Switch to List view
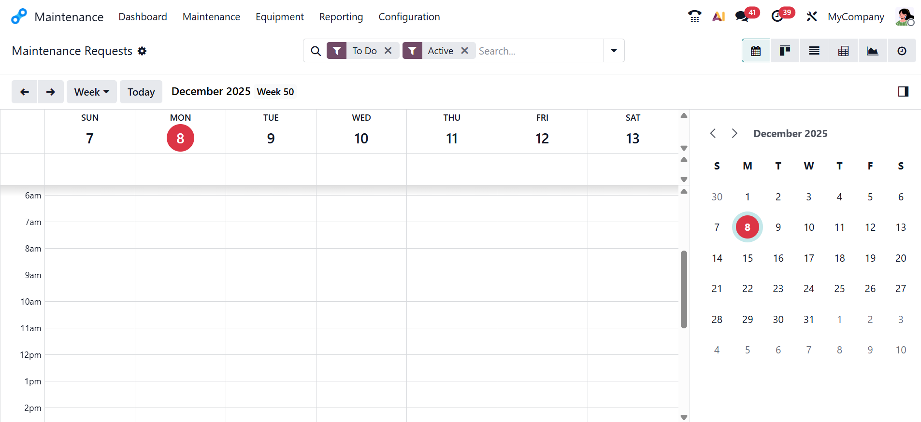This screenshot has width=921, height=422. coord(814,51)
